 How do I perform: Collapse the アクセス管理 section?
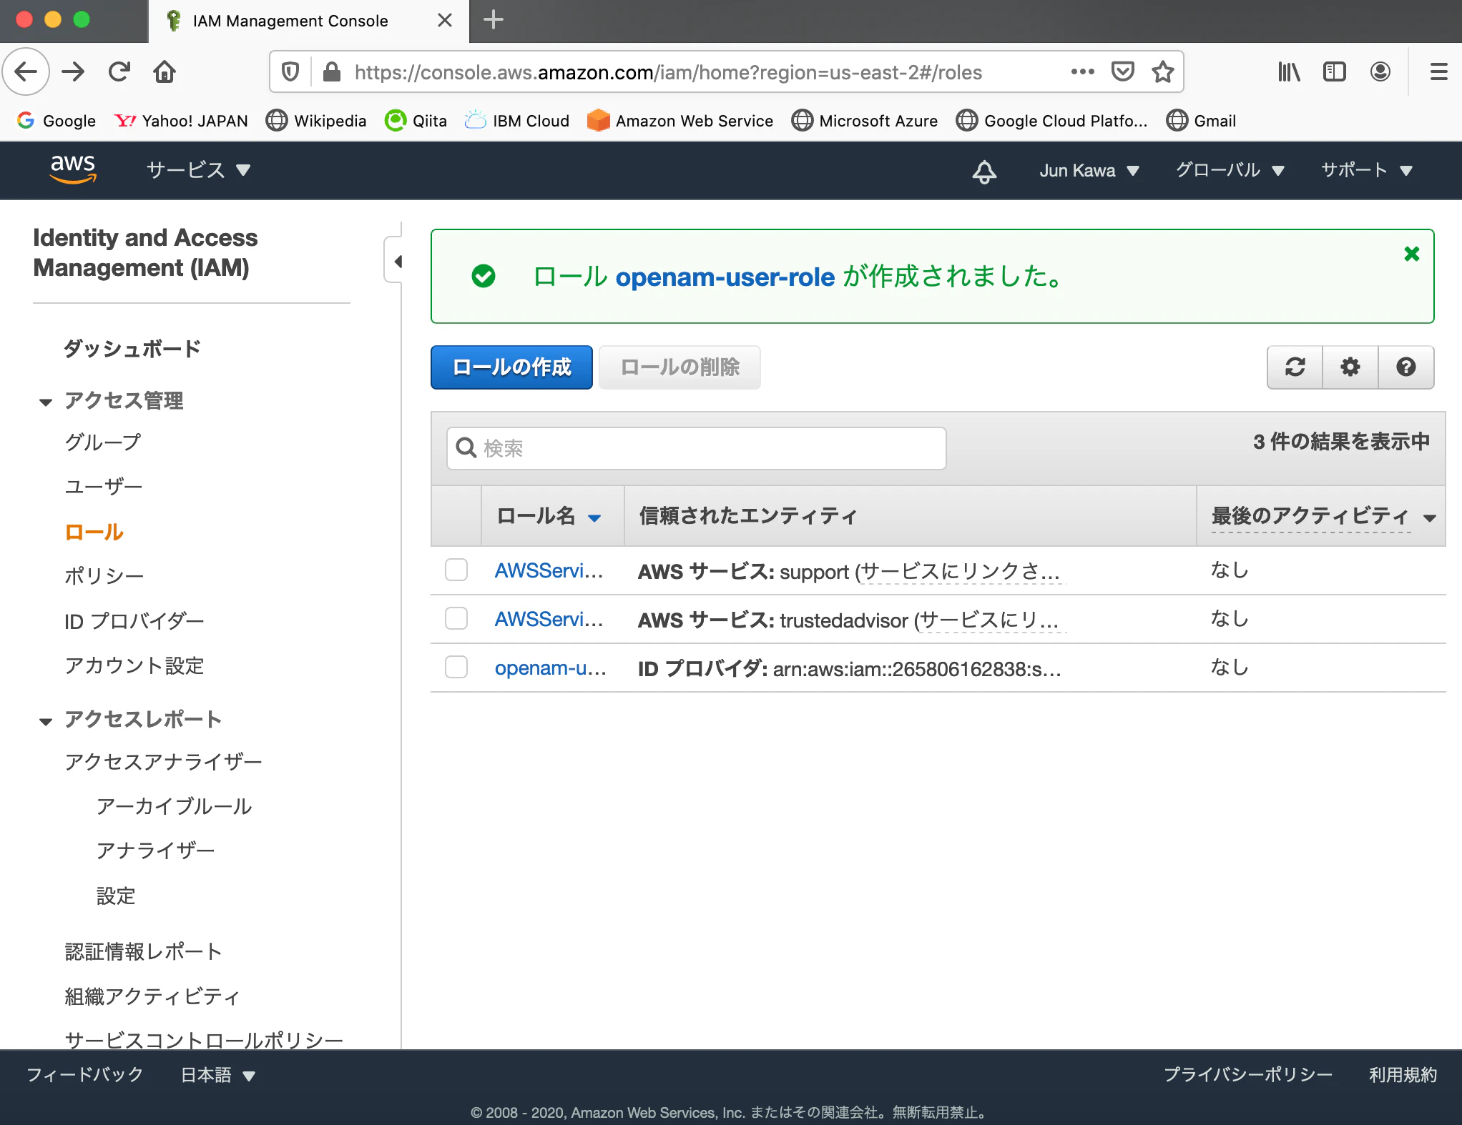(x=46, y=402)
